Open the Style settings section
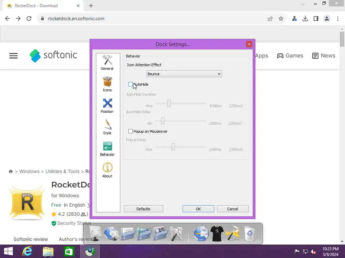Viewport: 345px width, 258px height. pos(107,127)
